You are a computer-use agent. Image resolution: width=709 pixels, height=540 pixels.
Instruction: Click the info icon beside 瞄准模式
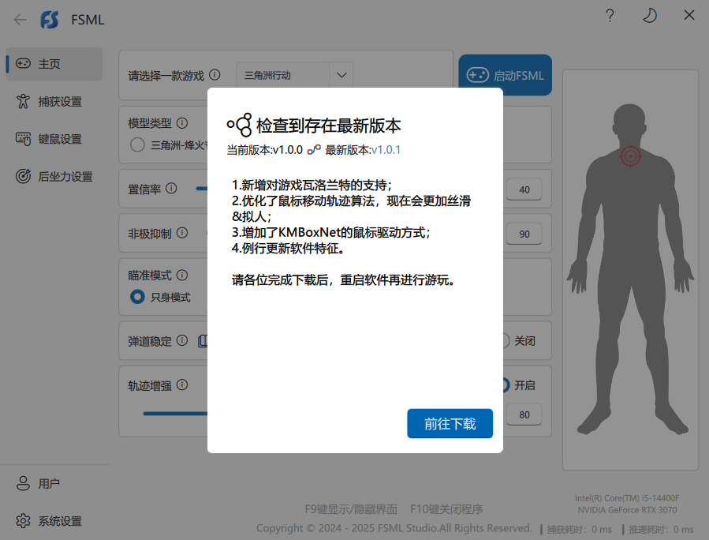pyautogui.click(x=182, y=276)
